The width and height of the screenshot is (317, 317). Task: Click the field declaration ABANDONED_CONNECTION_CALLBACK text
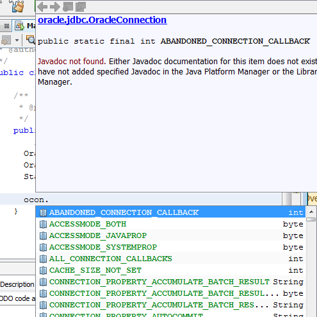235,41
